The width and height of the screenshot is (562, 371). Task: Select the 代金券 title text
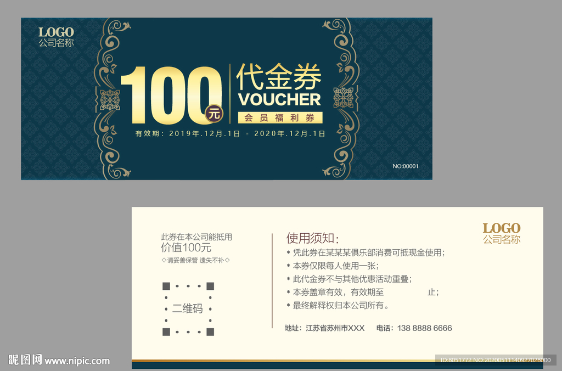point(279,76)
